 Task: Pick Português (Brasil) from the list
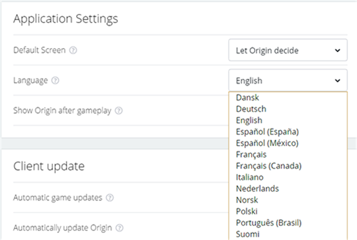click(268, 223)
